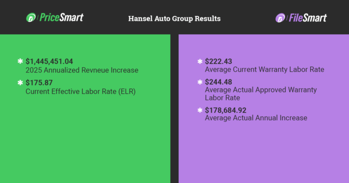Select the $244.48 value
349x183 pixels.
[x=218, y=82]
